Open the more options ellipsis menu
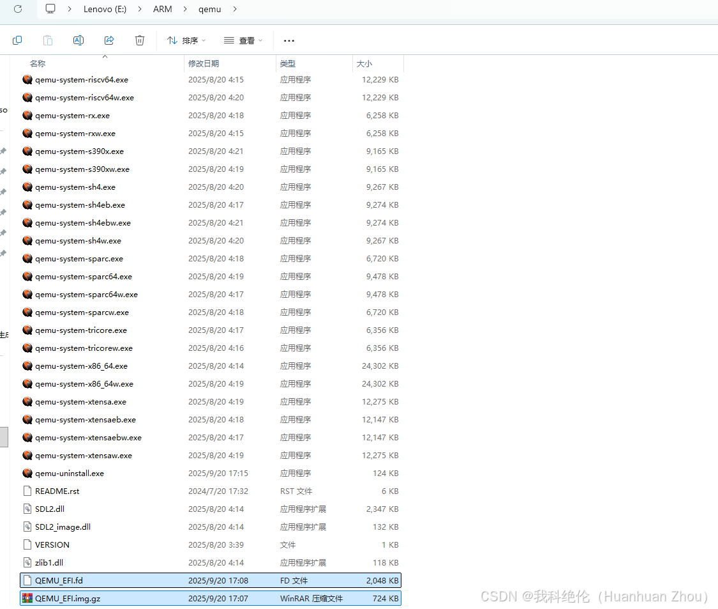Screen dimensions: 718x609 [x=289, y=40]
